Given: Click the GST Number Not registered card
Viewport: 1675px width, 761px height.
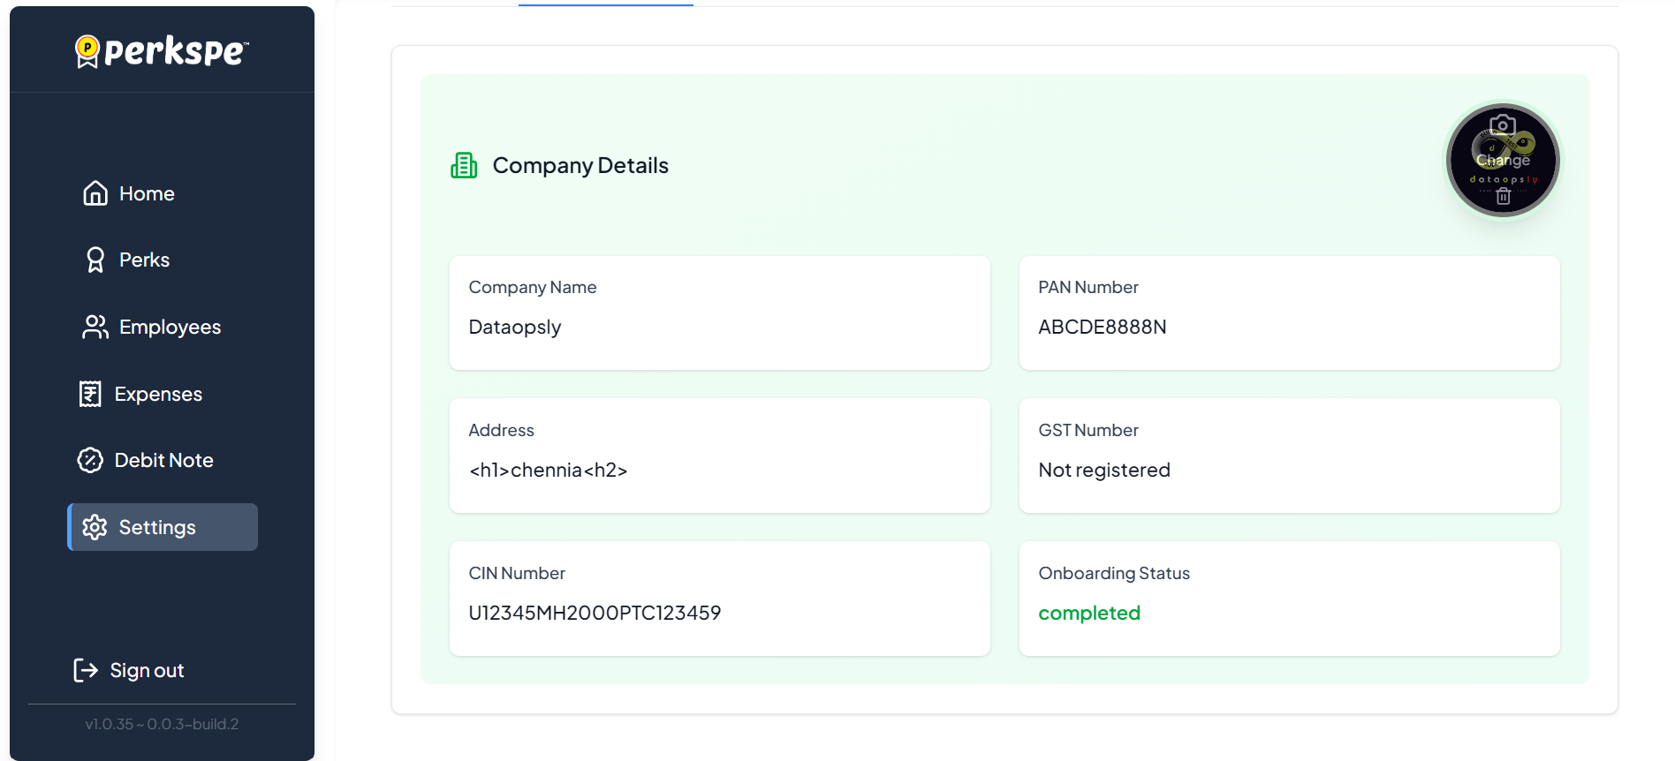Looking at the screenshot, I should tap(1288, 456).
